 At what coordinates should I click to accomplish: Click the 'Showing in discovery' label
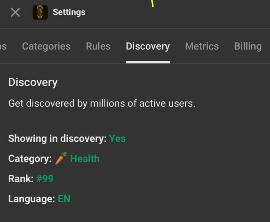[57, 138]
